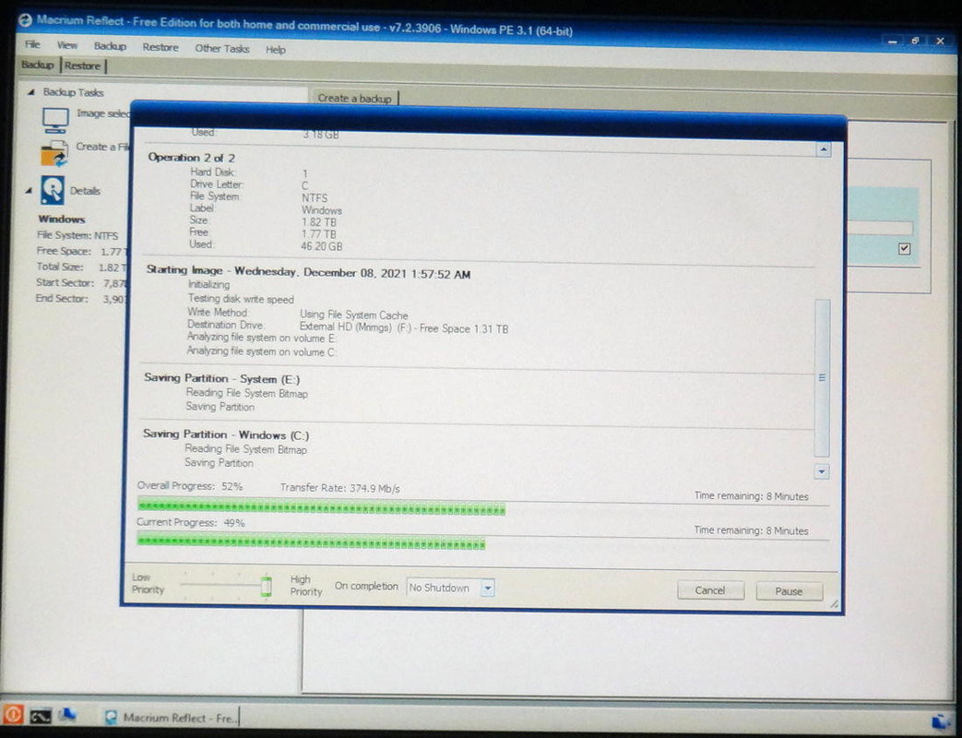Click the Used 46.20 GB value
Image resolution: width=962 pixels, height=738 pixels.
coord(322,246)
